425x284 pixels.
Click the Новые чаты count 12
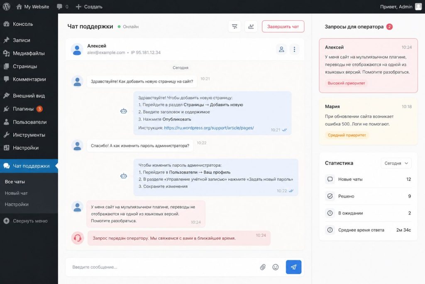pyautogui.click(x=409, y=179)
